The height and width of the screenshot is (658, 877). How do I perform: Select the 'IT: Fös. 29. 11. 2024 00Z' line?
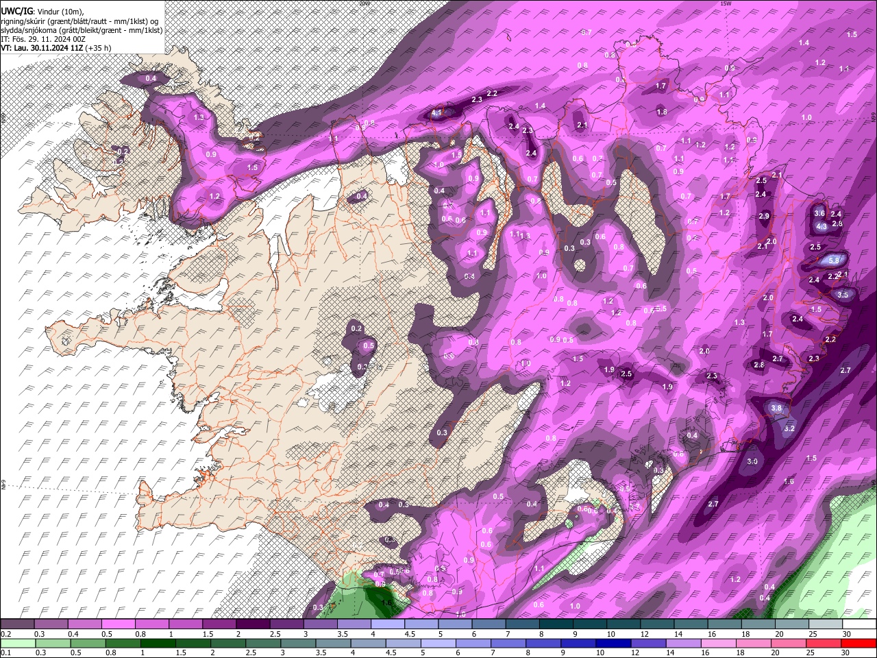[43, 39]
